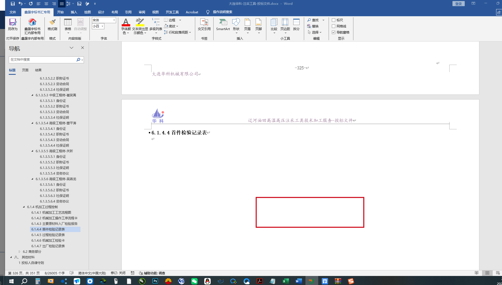Click the 另存为 save-as icon
The image size is (502, 285).
click(x=13, y=25)
